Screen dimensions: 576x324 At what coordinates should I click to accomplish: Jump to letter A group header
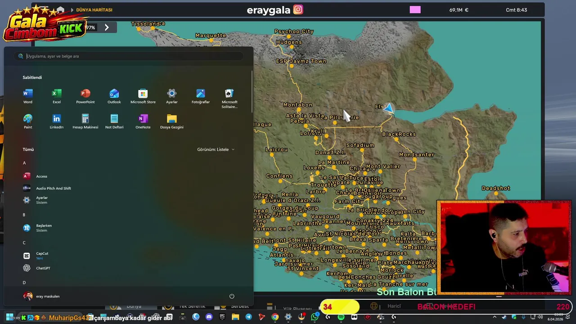(x=24, y=163)
